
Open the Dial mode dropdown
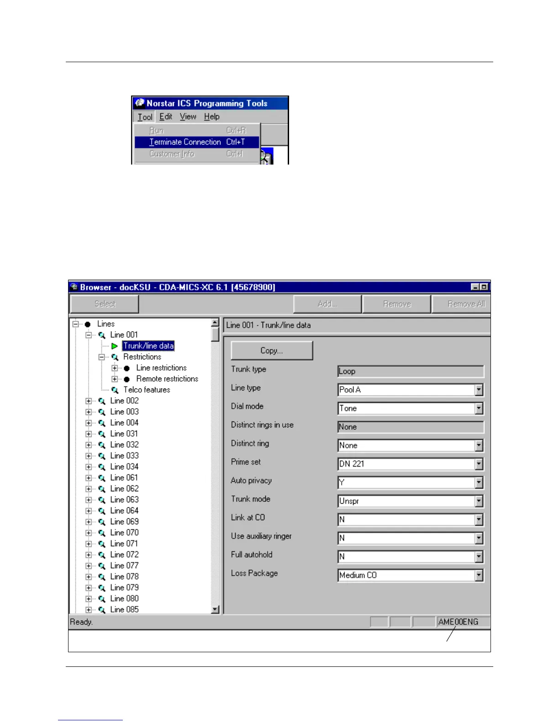(479, 409)
